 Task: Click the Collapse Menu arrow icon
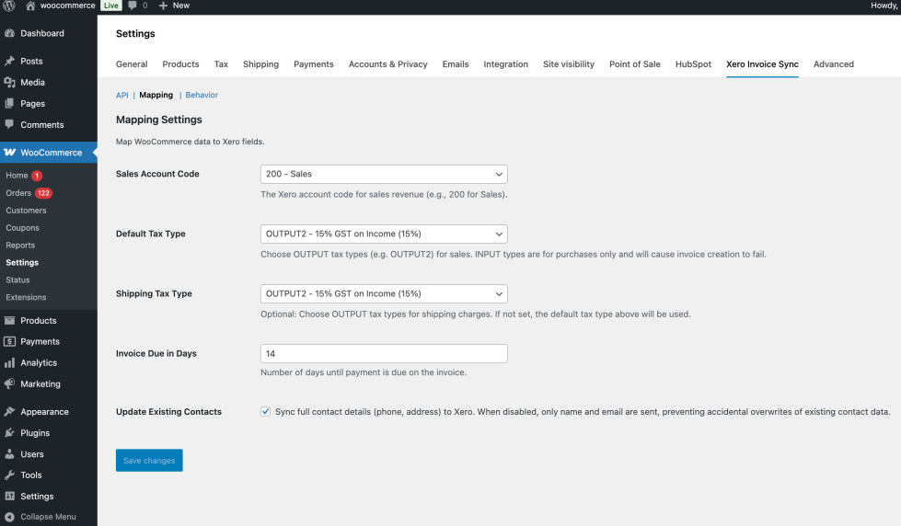point(10,517)
